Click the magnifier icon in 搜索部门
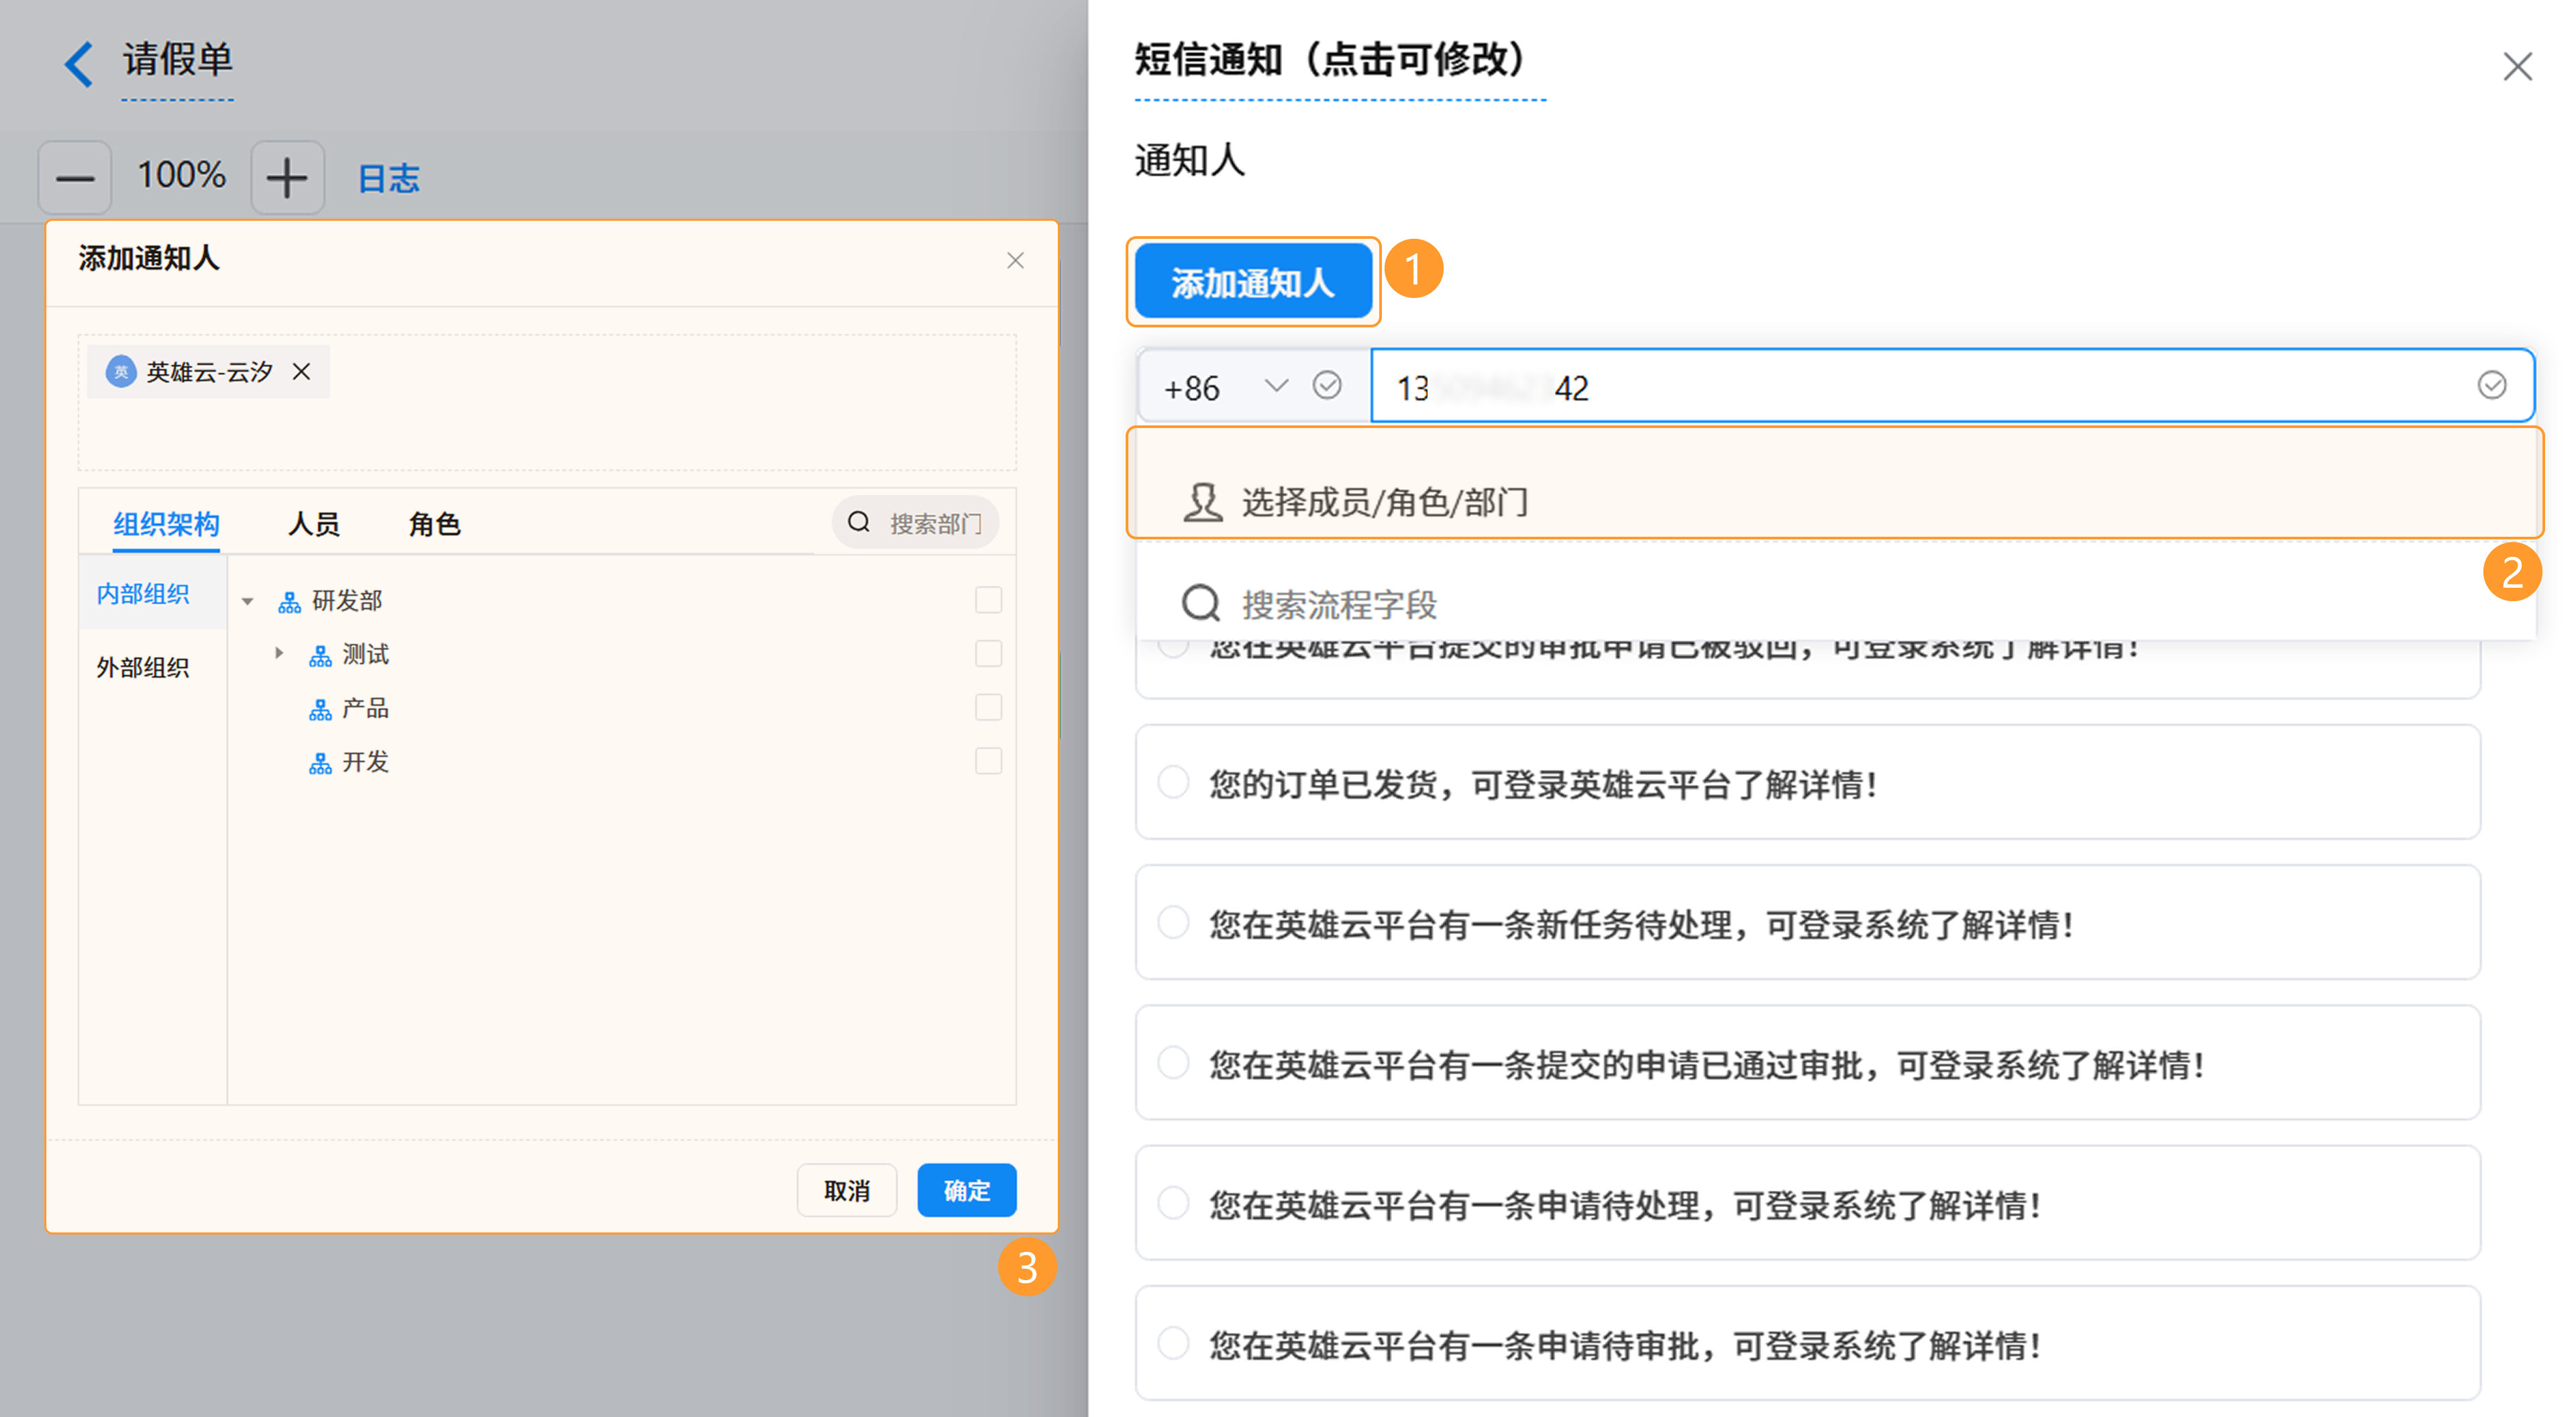The image size is (2576, 1417). coord(859,522)
